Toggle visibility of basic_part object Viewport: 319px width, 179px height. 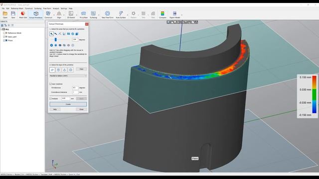pyautogui.click(x=4, y=37)
